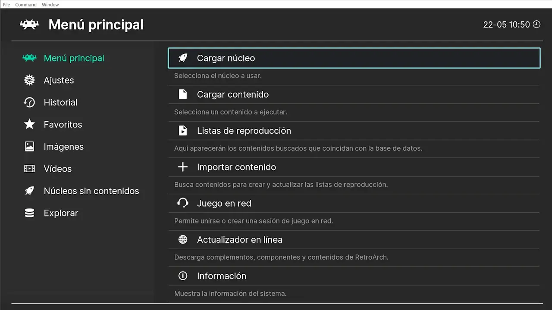
Task: Open Listas de reproducción
Action: [244, 130]
